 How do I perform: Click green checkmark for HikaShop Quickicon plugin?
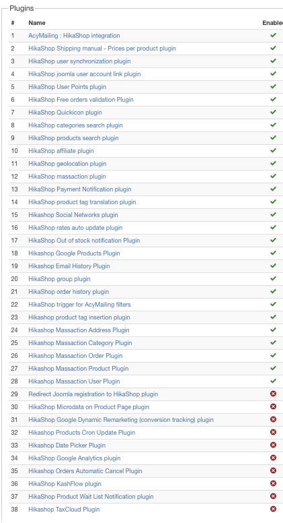pos(273,112)
